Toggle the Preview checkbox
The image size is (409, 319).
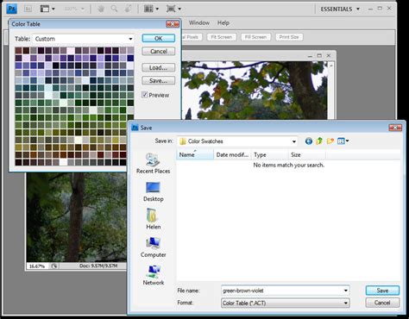[145, 95]
